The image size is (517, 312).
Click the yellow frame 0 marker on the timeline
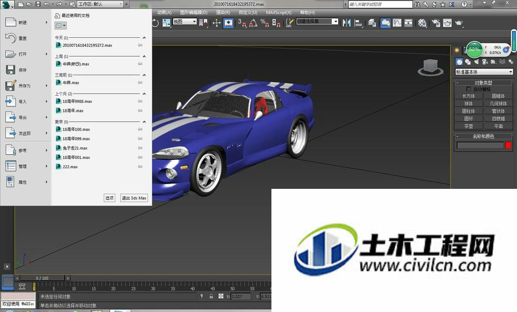(x=34, y=286)
